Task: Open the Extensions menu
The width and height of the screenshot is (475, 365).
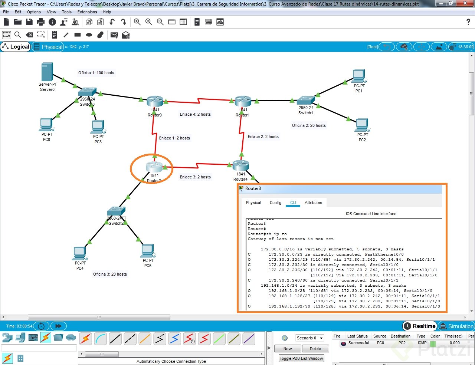Action: click(x=87, y=12)
